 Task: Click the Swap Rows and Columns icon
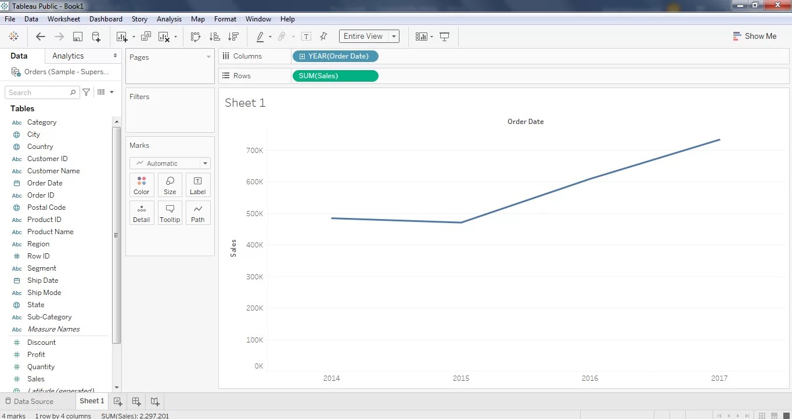click(x=196, y=37)
